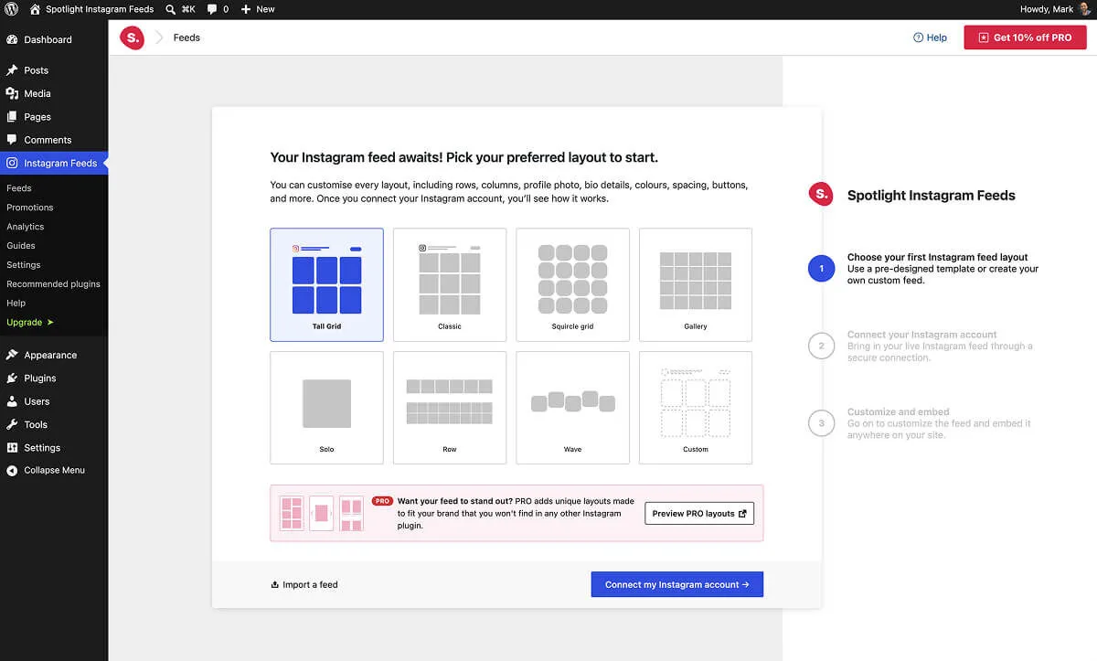
Task: Click the Instagram Feeds icon in the sidebar
Action: (x=12, y=163)
